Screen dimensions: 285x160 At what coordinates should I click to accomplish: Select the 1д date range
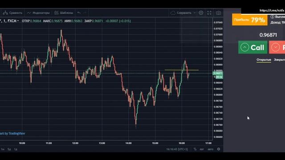point(16,149)
